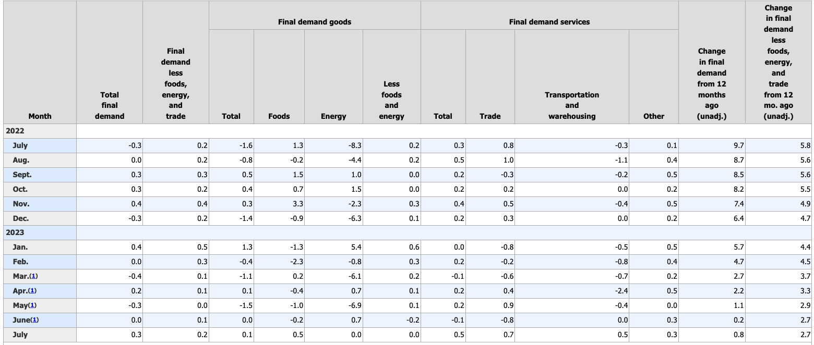Screen dimensions: 814x345
Task: Open footnote link beside June
Action: tap(34, 320)
